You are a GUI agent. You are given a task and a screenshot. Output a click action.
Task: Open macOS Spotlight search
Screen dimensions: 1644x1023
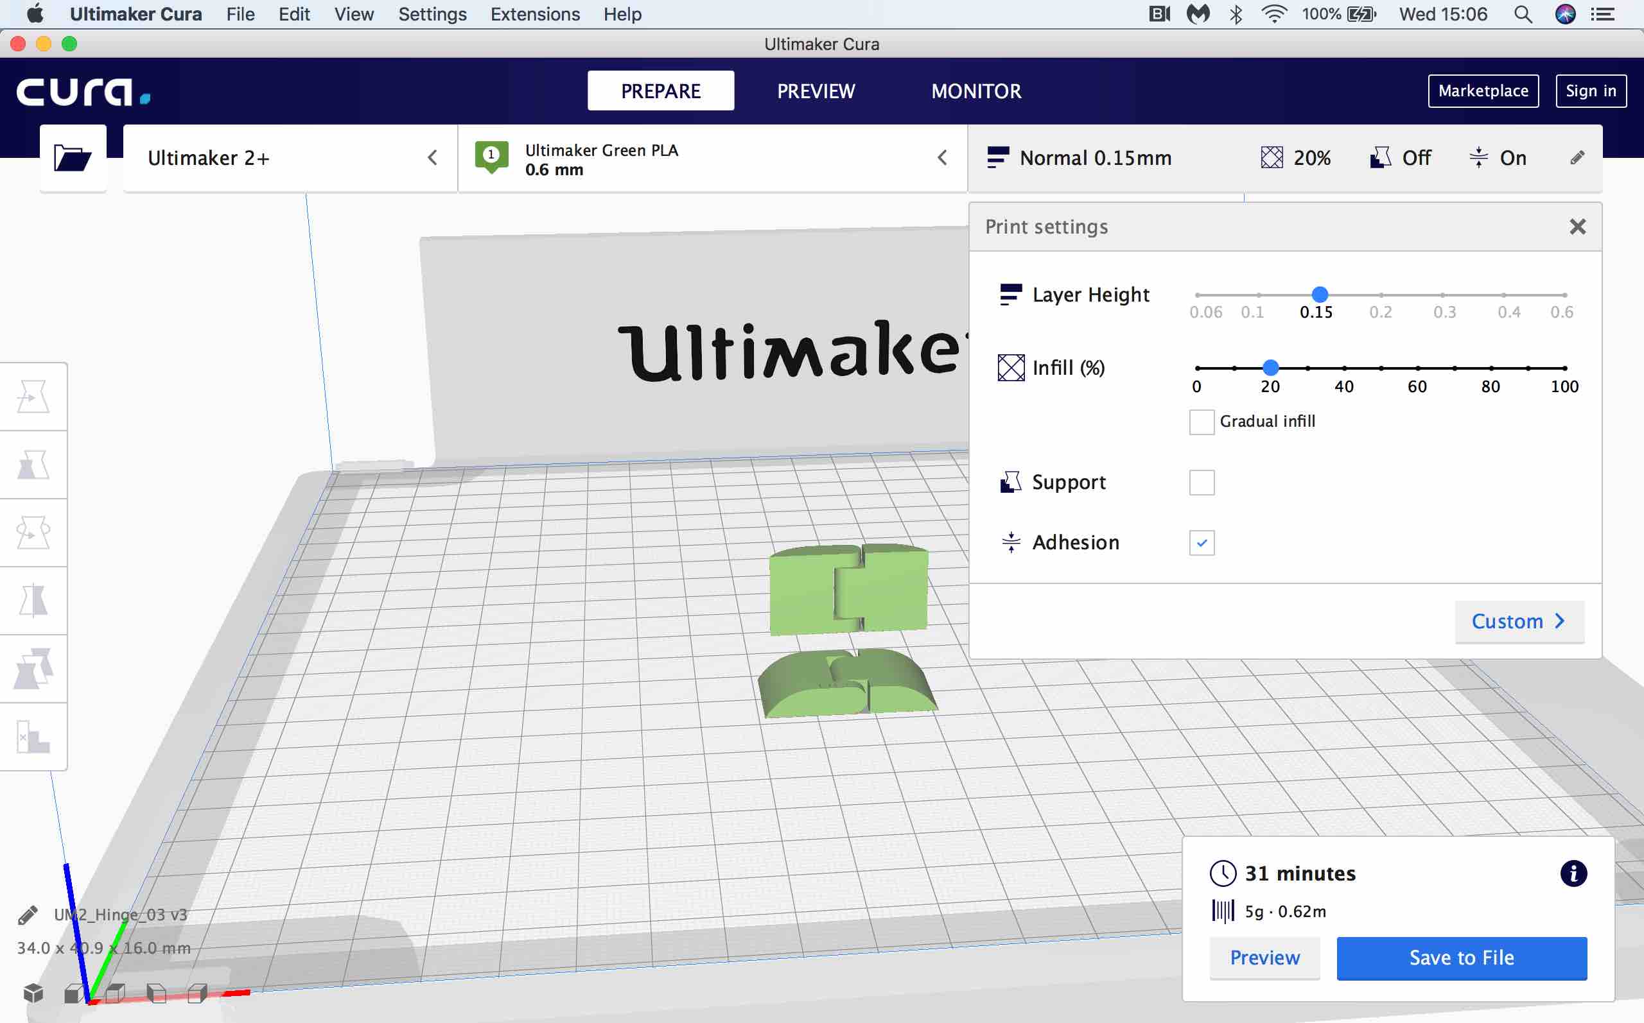1523,14
